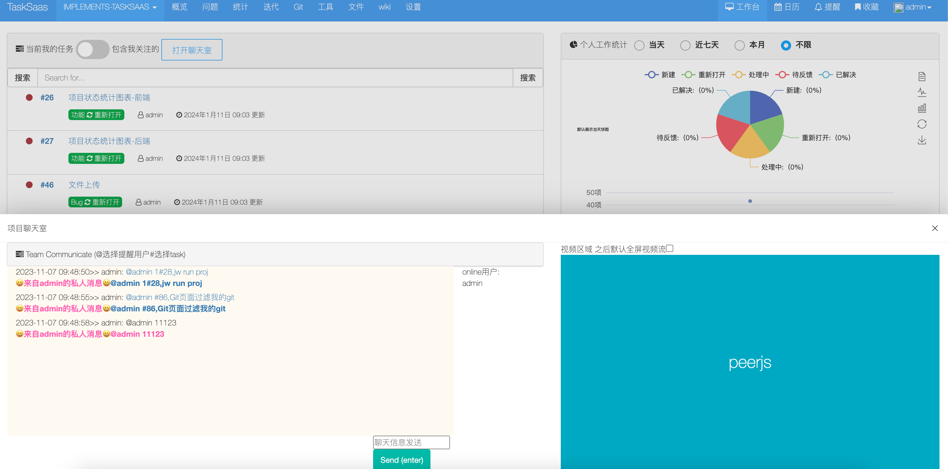Switch chart to line type icon
The image size is (948, 469).
tap(921, 92)
